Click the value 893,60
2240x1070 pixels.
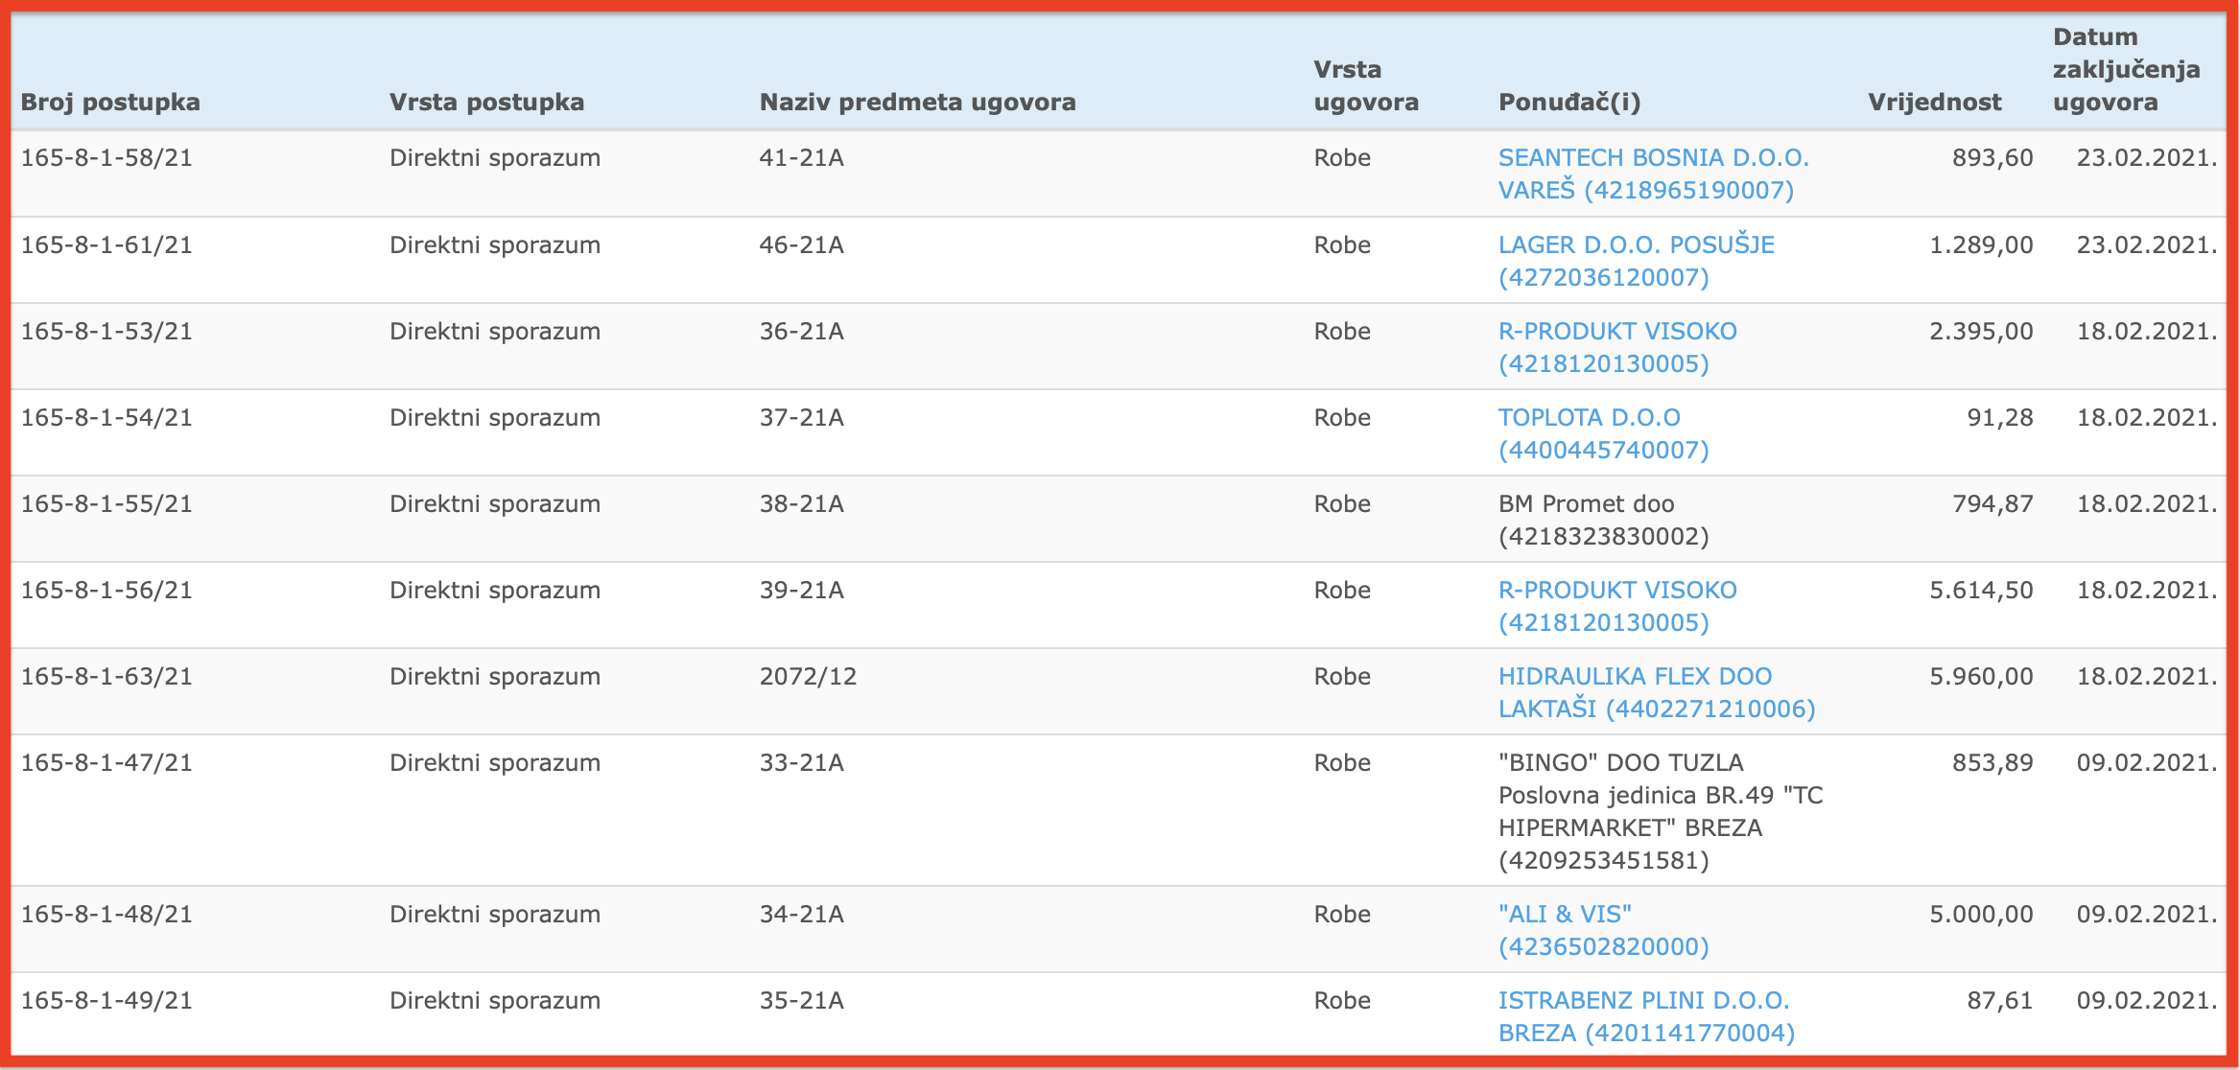(x=1992, y=157)
